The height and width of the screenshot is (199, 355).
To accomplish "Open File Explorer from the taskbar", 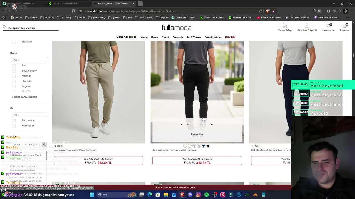I will point(166,195).
